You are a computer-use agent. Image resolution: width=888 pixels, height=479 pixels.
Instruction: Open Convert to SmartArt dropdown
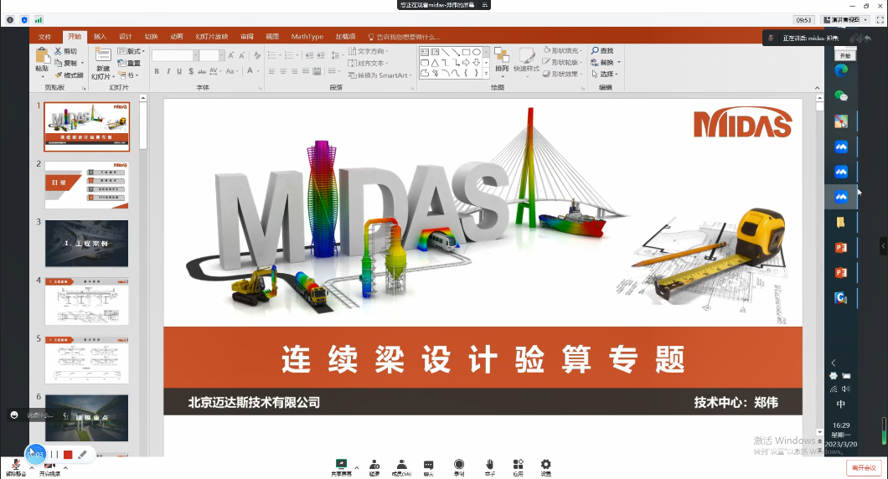click(x=380, y=75)
